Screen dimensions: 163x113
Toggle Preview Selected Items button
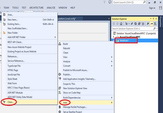(151, 24)
